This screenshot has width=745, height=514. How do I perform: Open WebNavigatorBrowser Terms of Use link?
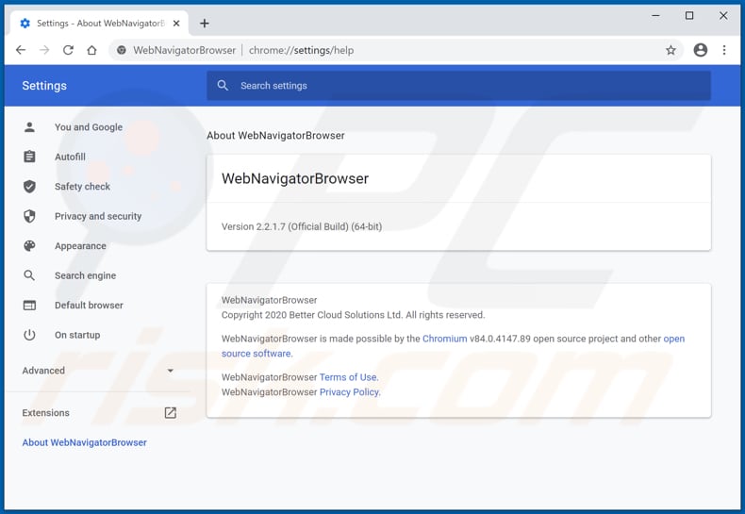coord(349,377)
